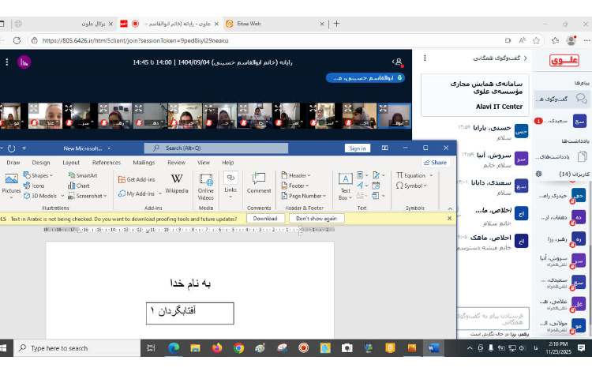The height and width of the screenshot is (379, 592).
Task: Download Arabic proofing tools
Action: click(265, 219)
